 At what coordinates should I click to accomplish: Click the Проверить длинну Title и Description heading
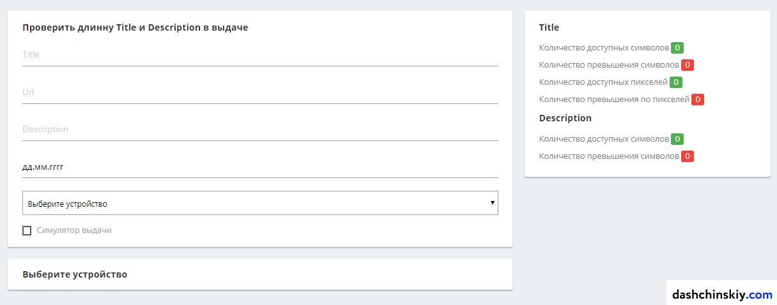click(x=135, y=27)
